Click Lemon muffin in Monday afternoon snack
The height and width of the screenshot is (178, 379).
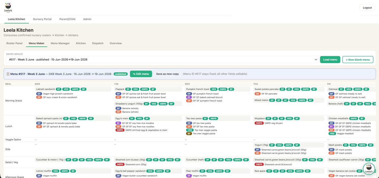[43, 171]
